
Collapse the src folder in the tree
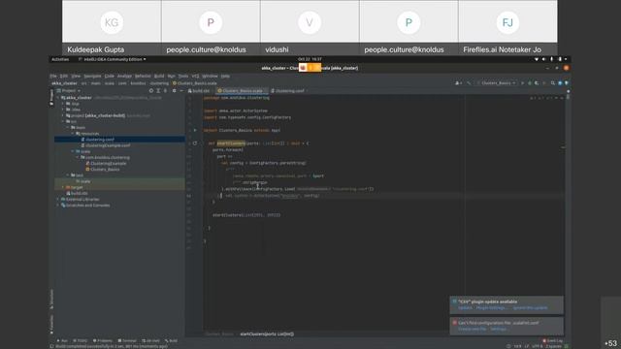click(63, 121)
